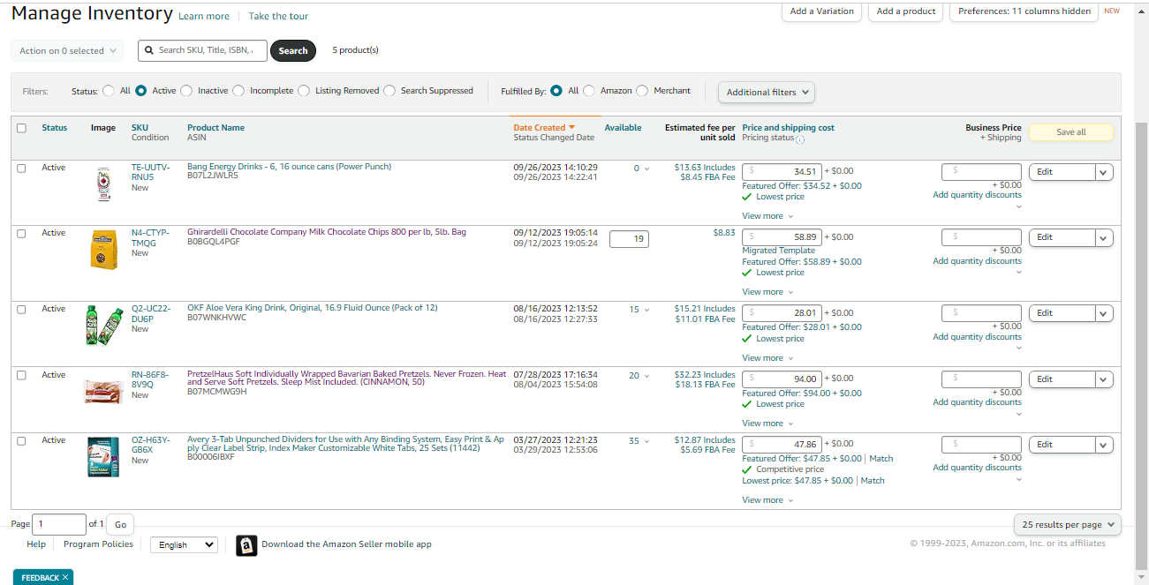Open the Edit dropdown arrow for Bang Energy
1149x585 pixels.
point(1104,172)
